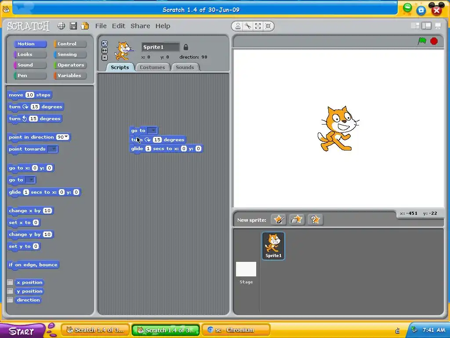Enable the x position stage monitor

(10, 282)
